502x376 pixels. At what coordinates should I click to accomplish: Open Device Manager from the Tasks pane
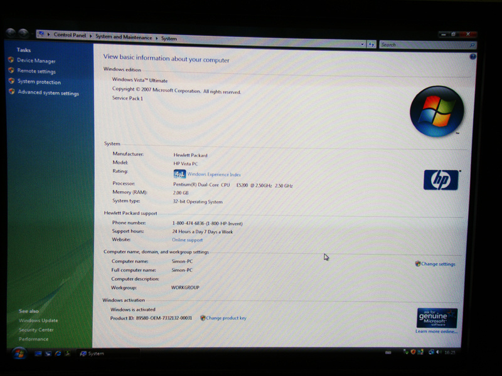coord(36,61)
